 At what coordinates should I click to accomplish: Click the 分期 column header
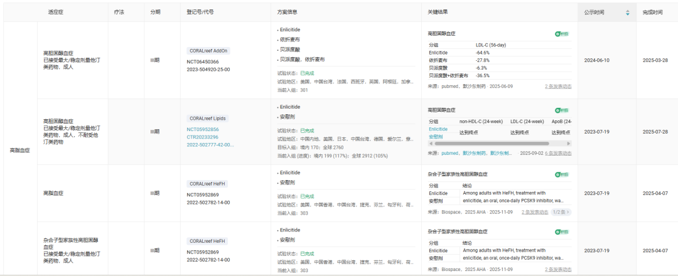click(155, 13)
